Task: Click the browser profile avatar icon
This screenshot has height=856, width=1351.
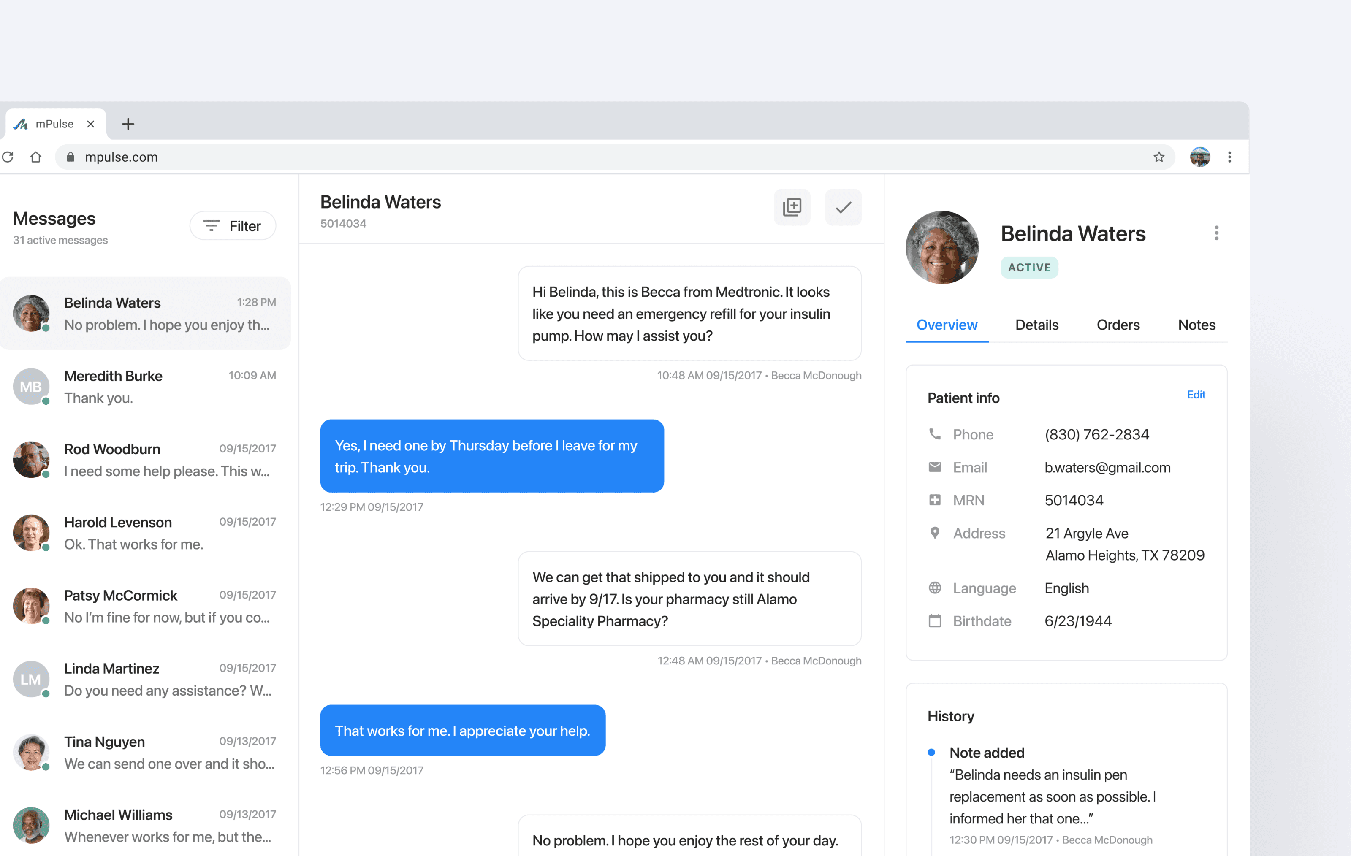Action: pos(1199,157)
